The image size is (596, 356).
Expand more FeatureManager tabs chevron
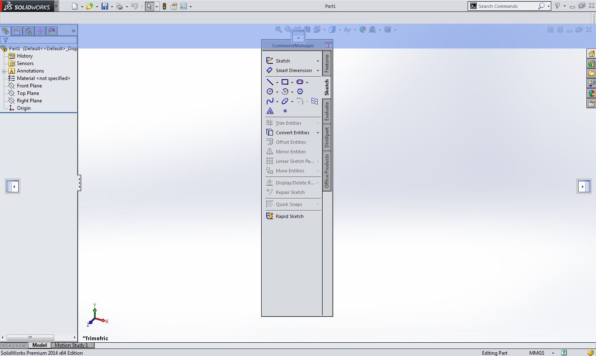coord(73,31)
